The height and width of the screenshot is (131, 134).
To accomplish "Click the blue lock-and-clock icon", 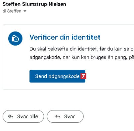I will [x=15, y=38].
